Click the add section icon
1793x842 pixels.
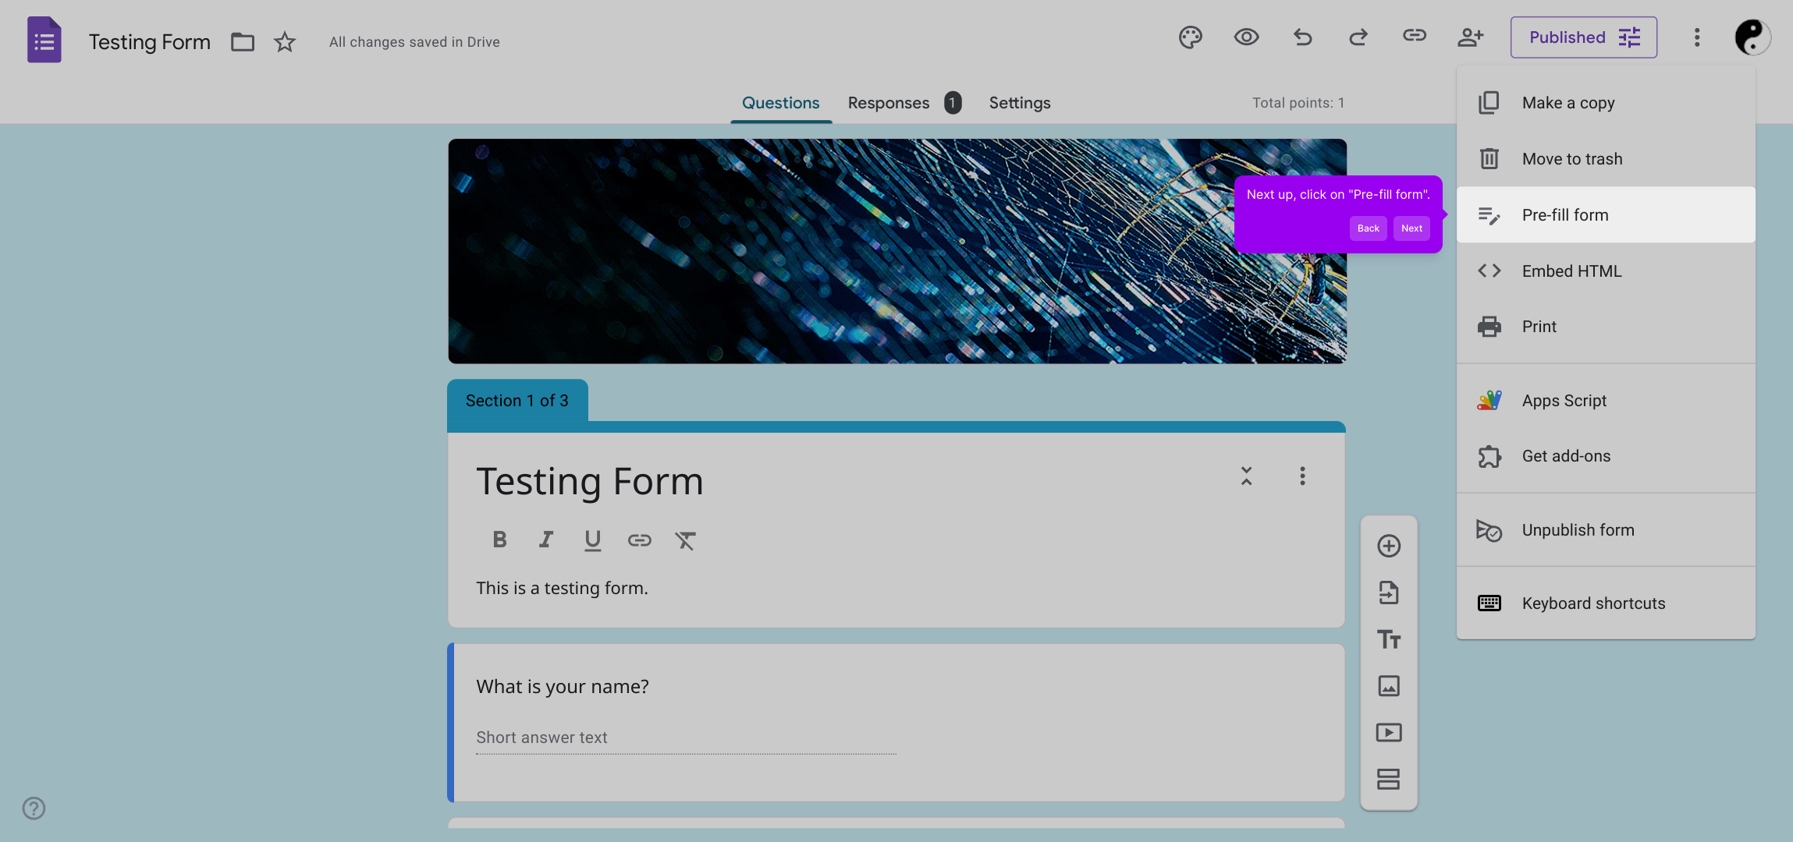pos(1388,779)
